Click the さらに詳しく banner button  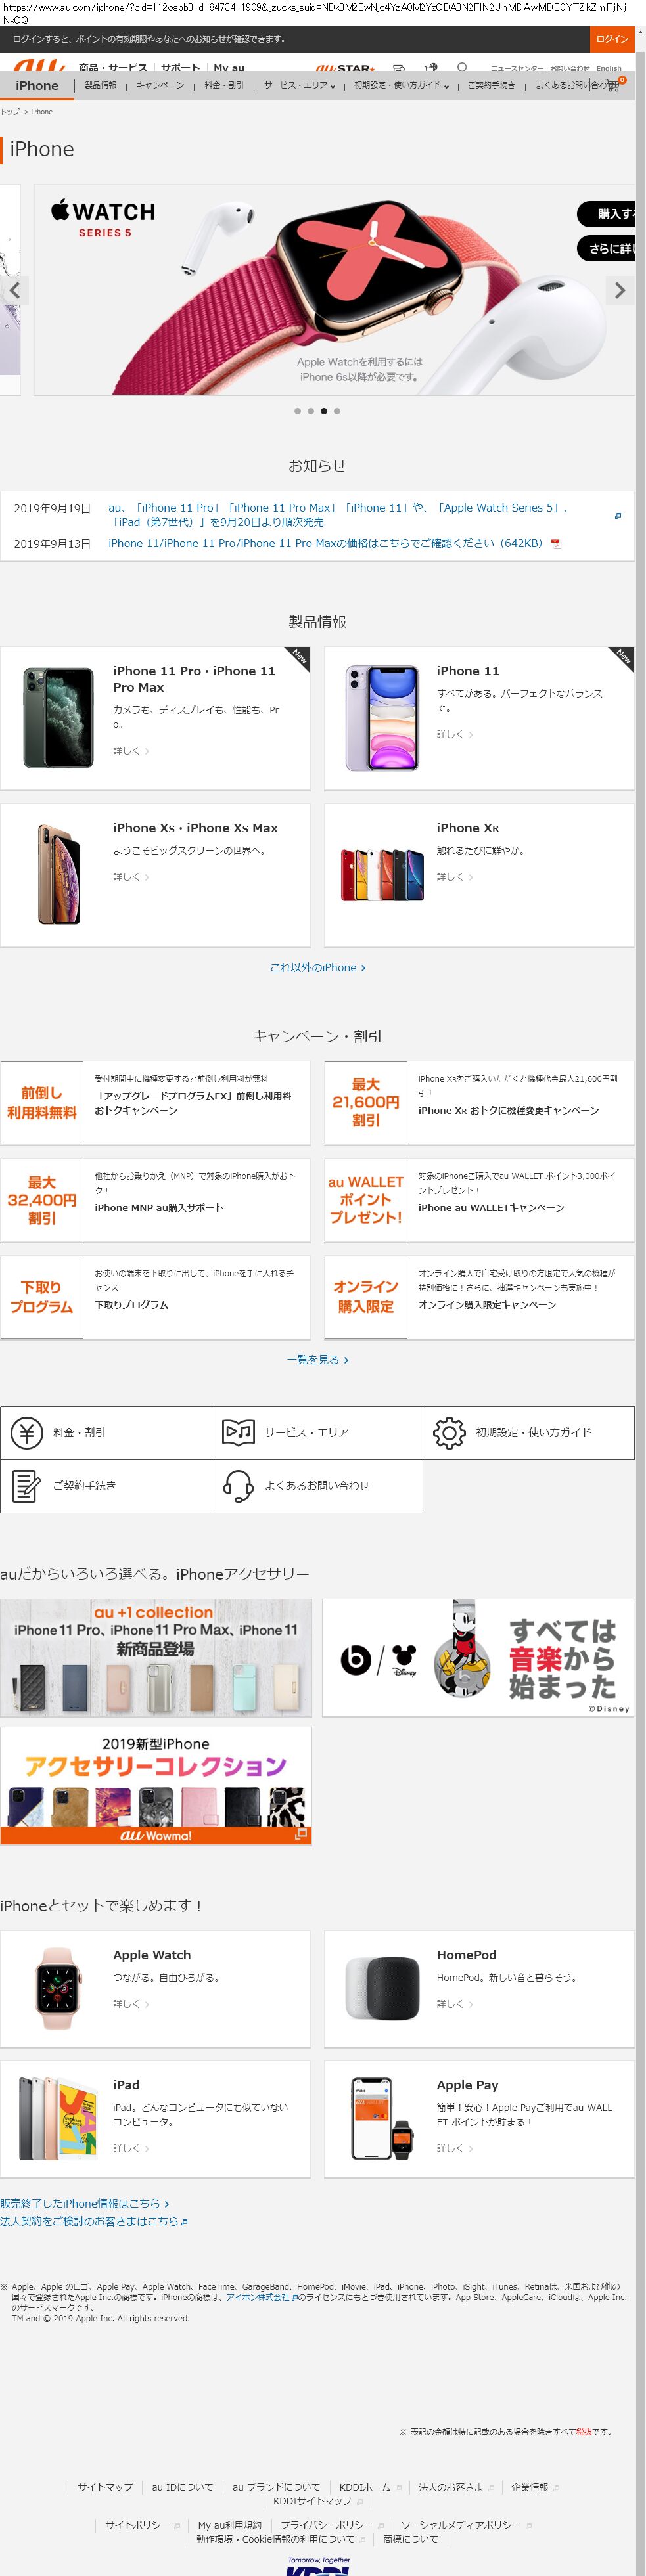click(606, 248)
